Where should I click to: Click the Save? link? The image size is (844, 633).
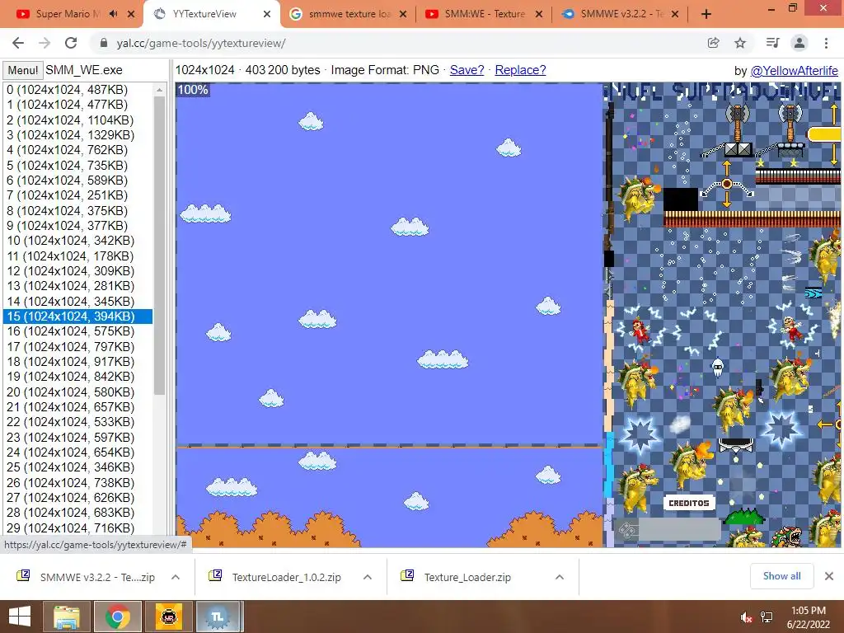[467, 70]
